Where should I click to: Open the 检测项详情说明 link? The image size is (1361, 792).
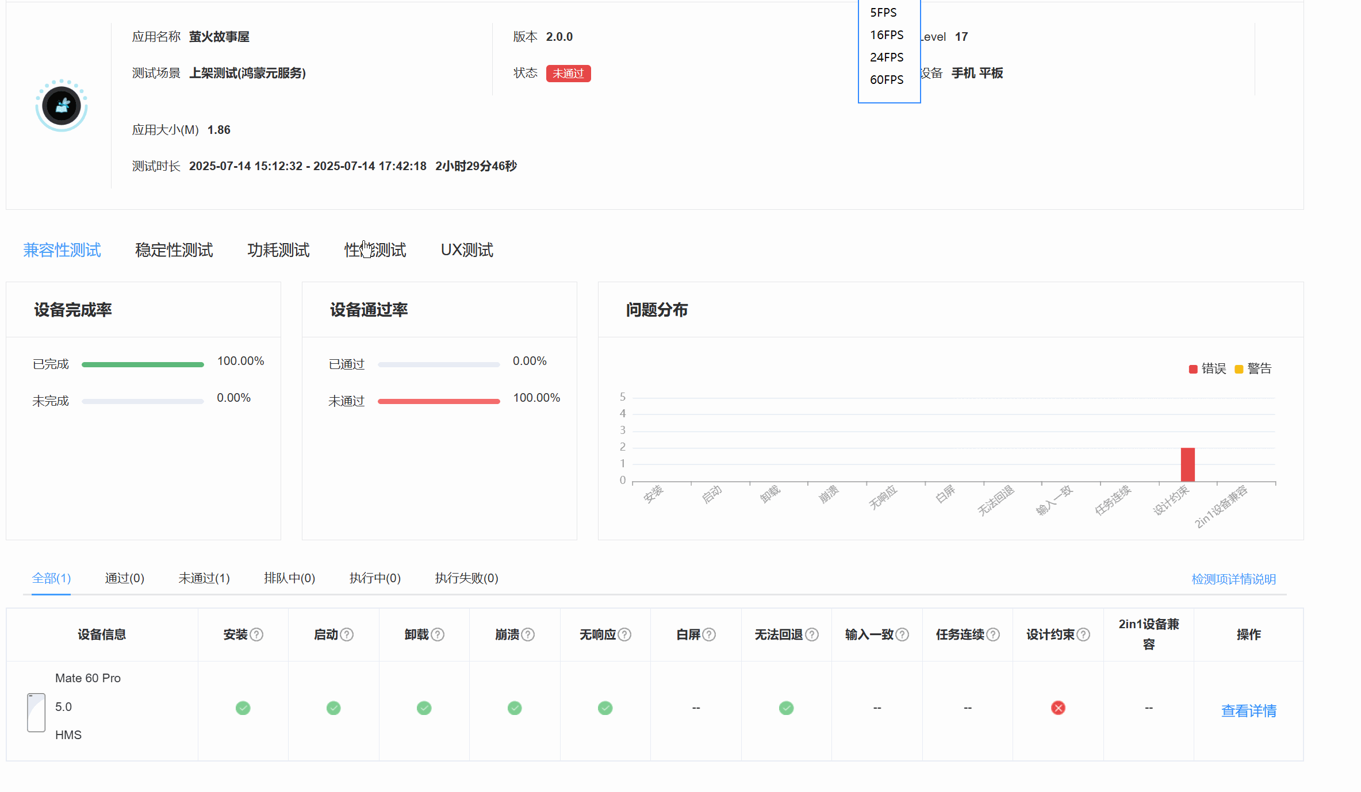pos(1233,579)
